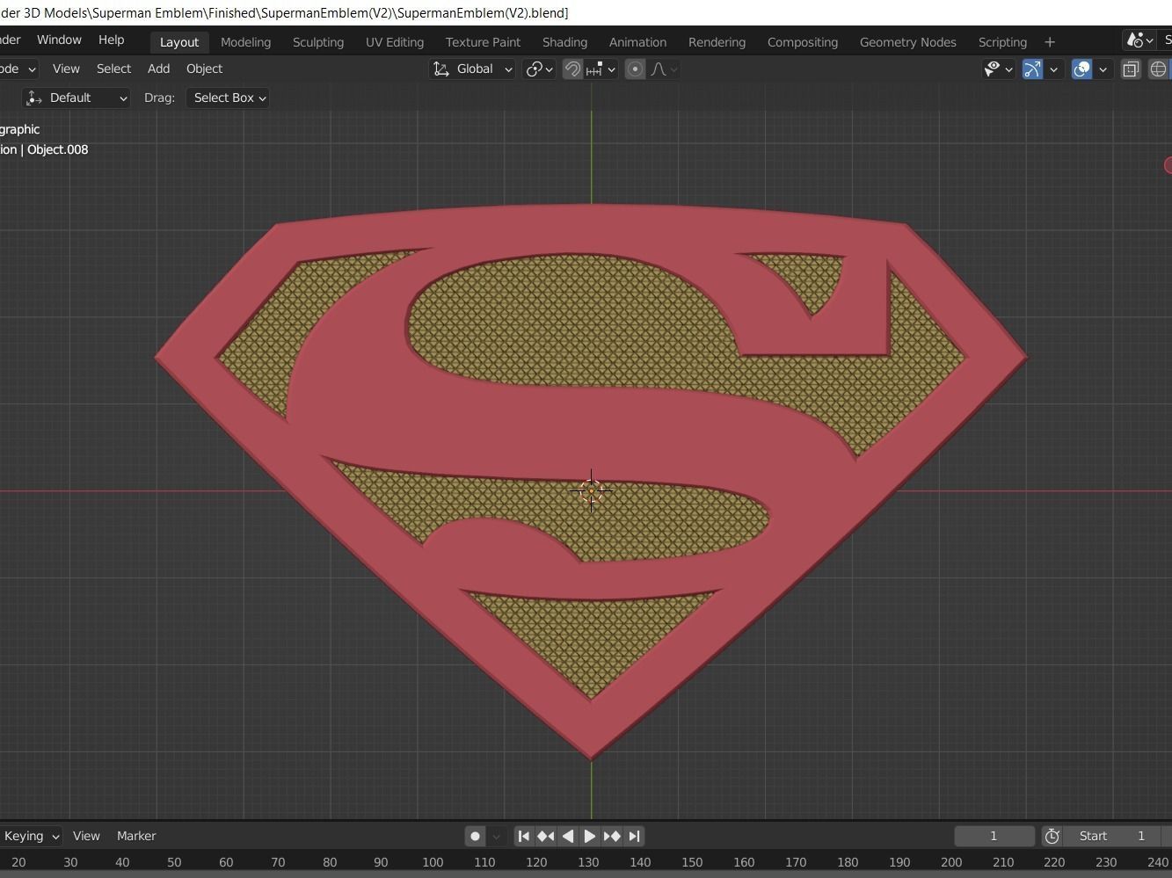This screenshot has width=1172, height=878.
Task: Open the Animation workspace tab
Action: pos(637,41)
